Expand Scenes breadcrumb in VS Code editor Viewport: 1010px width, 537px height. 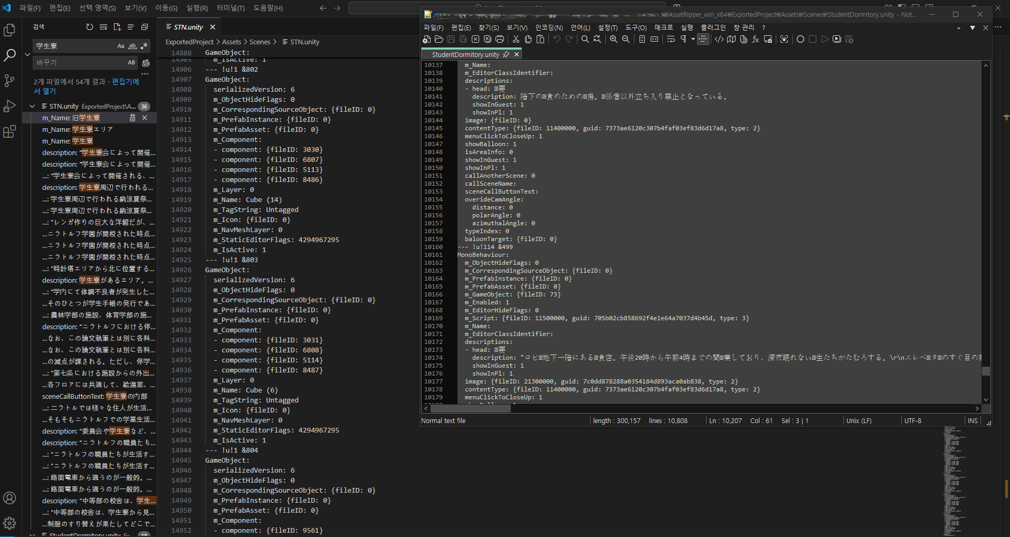pos(260,42)
